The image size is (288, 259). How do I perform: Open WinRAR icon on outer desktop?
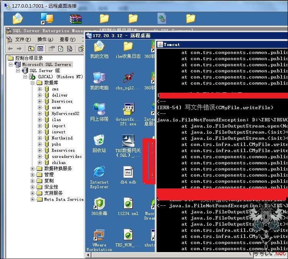[76, 19]
